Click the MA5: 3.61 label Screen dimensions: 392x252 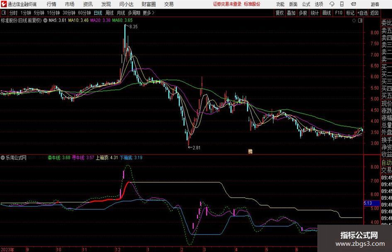tap(58, 20)
